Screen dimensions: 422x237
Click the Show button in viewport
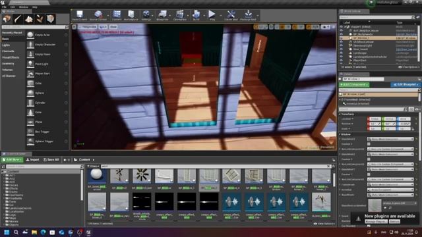[113, 27]
